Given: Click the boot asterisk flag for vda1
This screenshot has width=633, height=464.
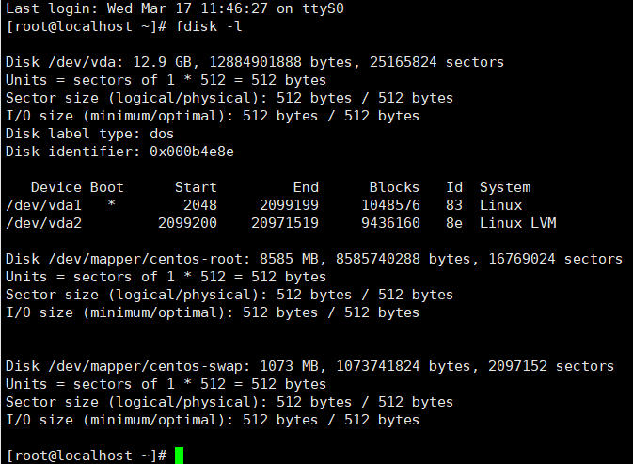Looking at the screenshot, I should [x=111, y=203].
